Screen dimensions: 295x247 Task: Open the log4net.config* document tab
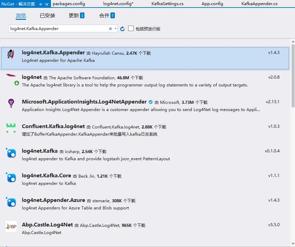[x=118, y=4]
